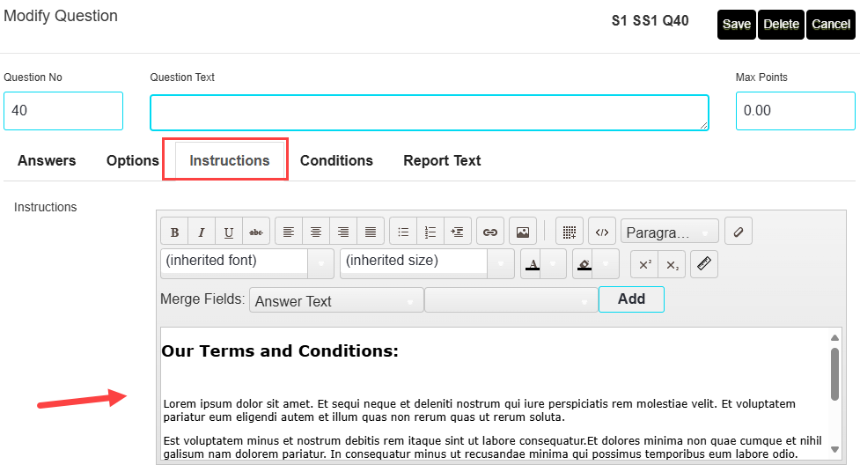Click Add merge field button

click(631, 299)
